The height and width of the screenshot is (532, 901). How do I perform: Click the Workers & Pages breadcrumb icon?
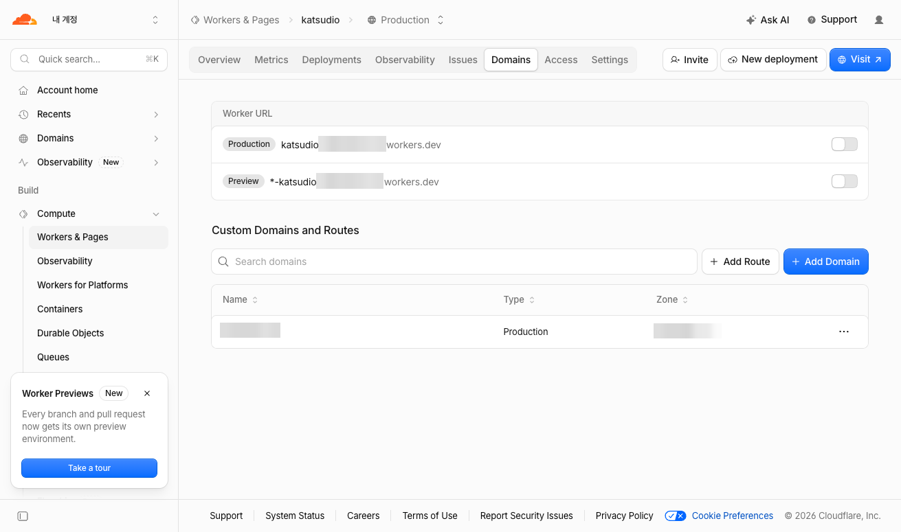[195, 20]
